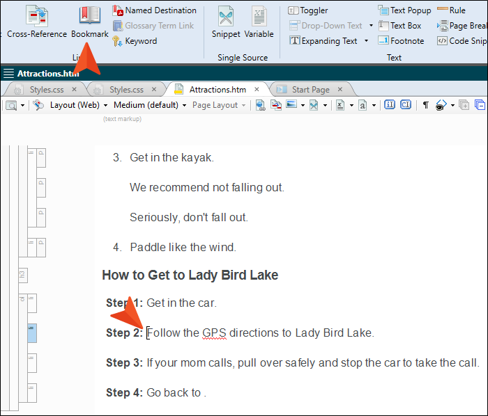
Task: Click the Text Box button
Action: point(400,26)
